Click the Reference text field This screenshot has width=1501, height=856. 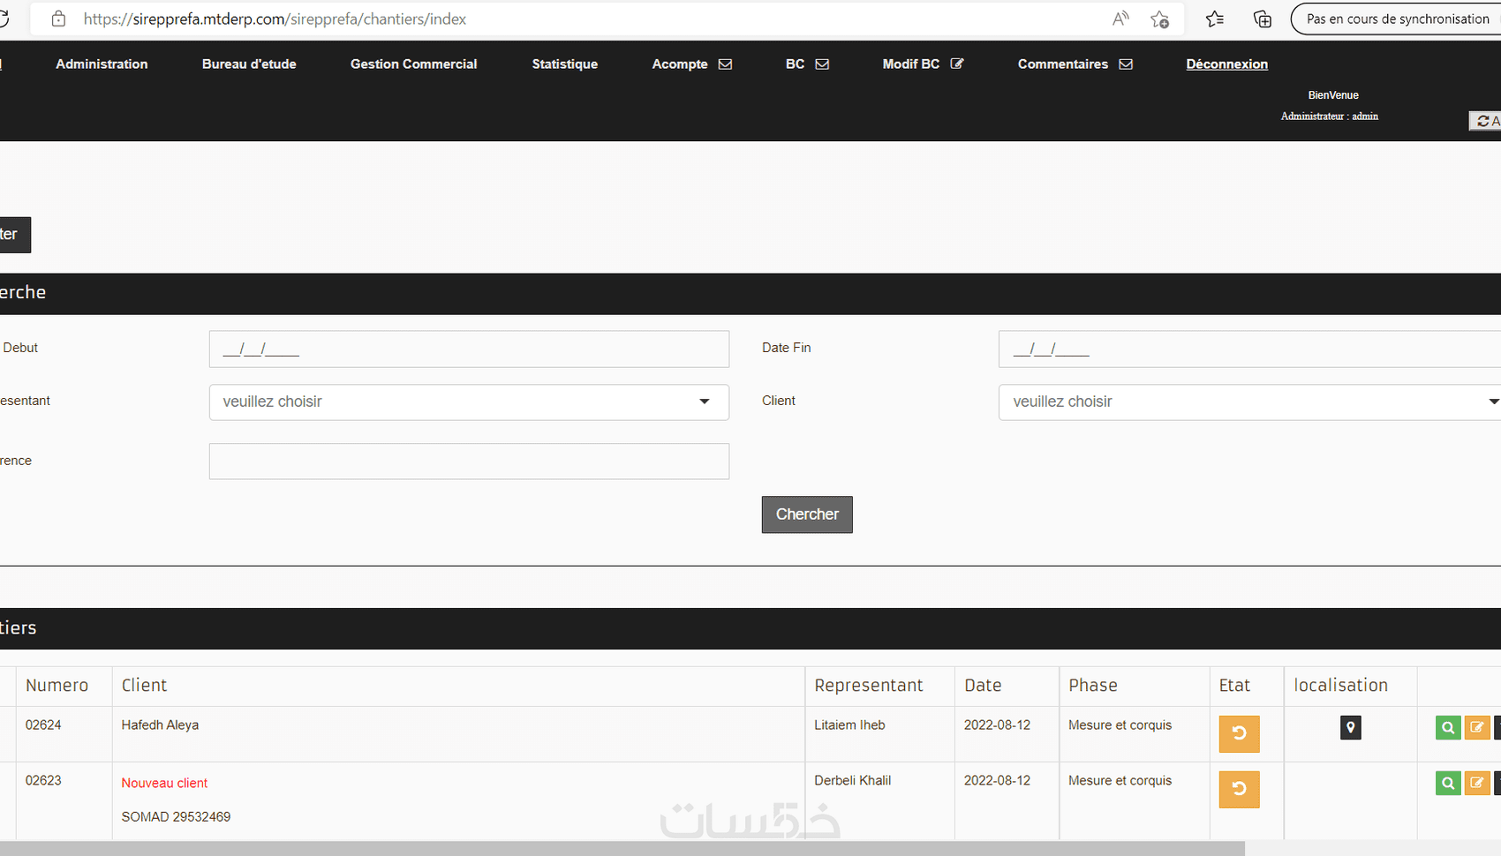(469, 461)
